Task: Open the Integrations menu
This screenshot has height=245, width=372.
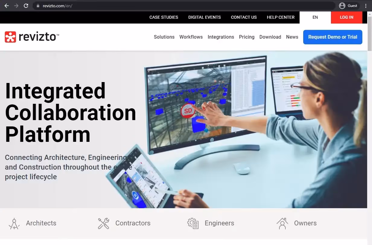Action: [221, 37]
